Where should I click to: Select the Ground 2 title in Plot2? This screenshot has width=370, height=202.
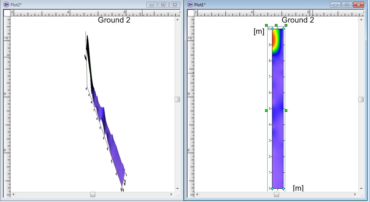pos(114,20)
